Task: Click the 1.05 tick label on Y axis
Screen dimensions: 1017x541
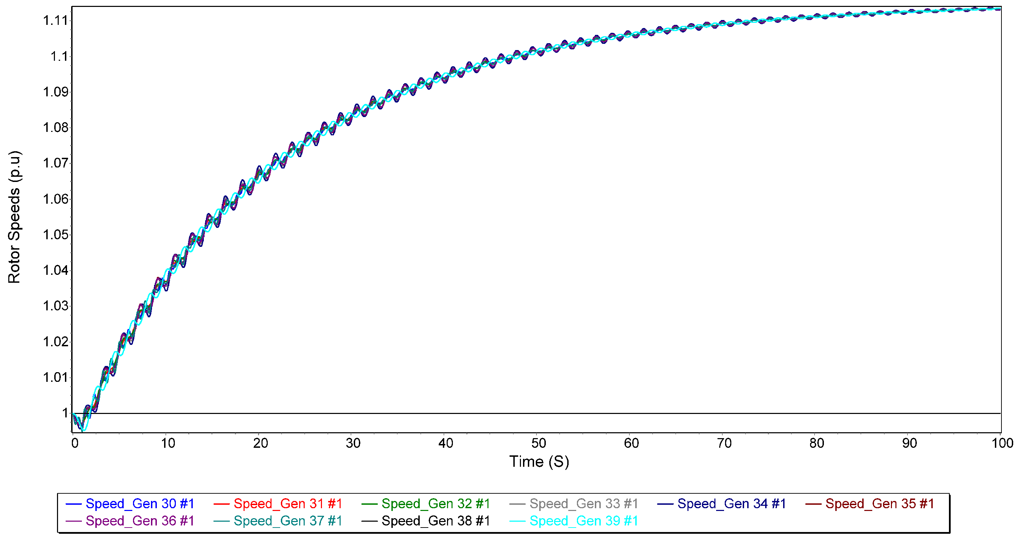Action: tap(55, 235)
